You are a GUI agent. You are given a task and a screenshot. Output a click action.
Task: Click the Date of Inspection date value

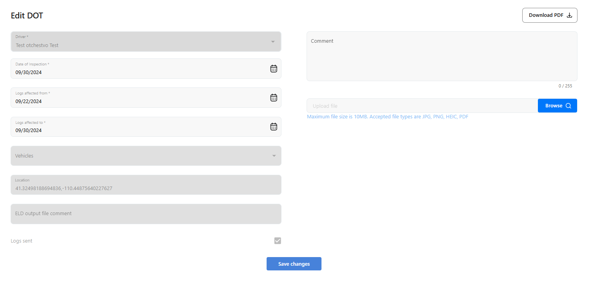[29, 72]
